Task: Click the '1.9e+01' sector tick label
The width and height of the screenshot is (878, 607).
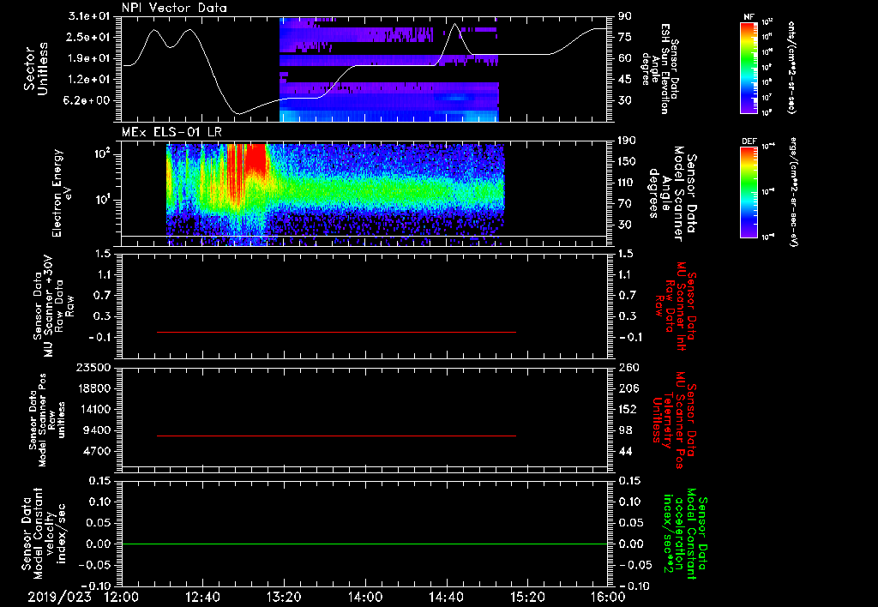Action: tap(89, 58)
